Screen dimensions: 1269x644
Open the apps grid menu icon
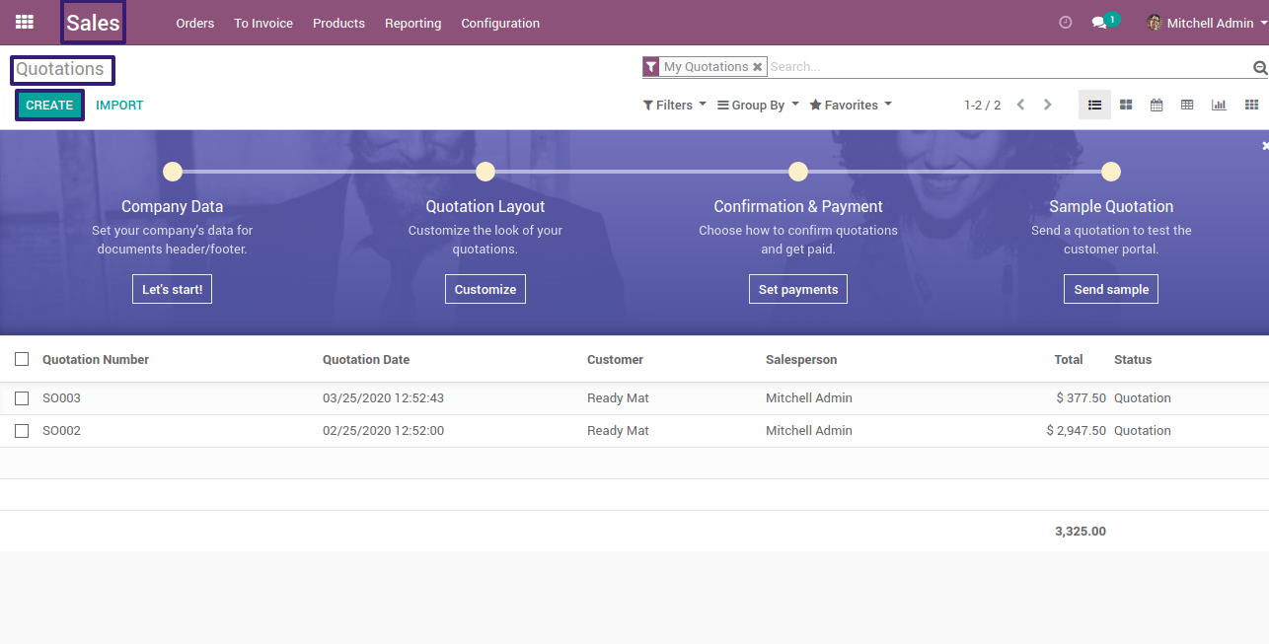coord(25,22)
